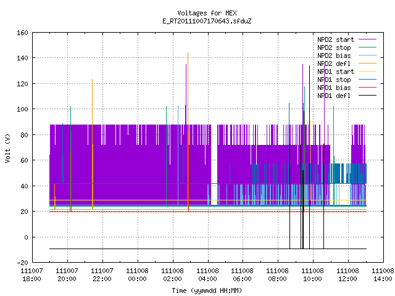Click the green line sample beside NPD2 stop
Screen dimensions: 395x296
click(x=367, y=47)
